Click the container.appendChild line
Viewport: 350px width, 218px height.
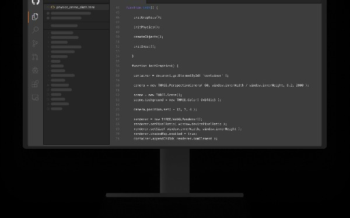[x=176, y=138]
